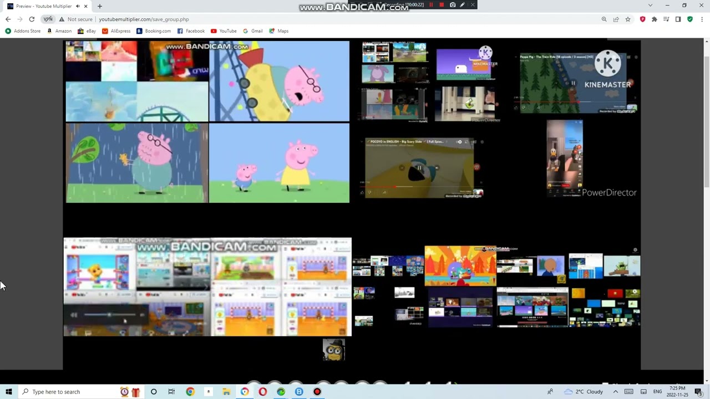Click the blurry Bandicam grid video
Viewport: 710px width, 399px height.
coord(207,287)
